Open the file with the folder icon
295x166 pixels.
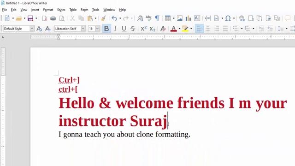tap(18, 18)
